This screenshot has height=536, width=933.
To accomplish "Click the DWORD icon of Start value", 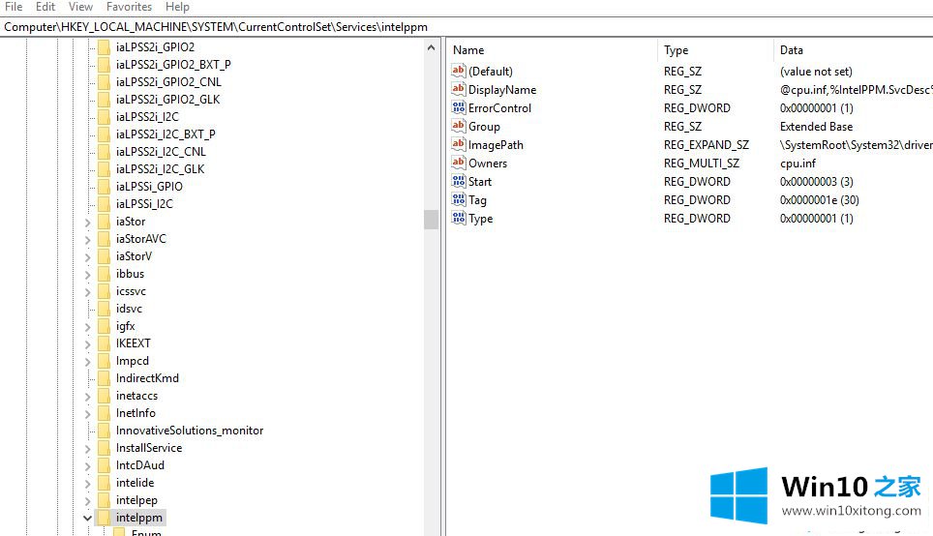I will (458, 182).
